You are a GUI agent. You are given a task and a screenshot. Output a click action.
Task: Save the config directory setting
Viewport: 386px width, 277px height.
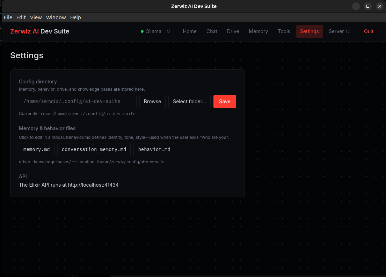225,102
